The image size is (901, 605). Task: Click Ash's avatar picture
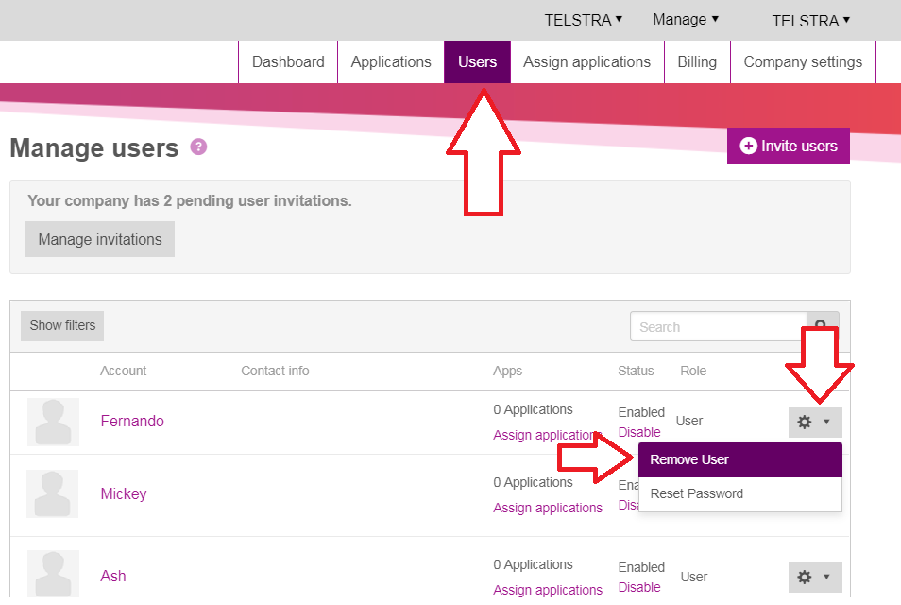(x=53, y=574)
